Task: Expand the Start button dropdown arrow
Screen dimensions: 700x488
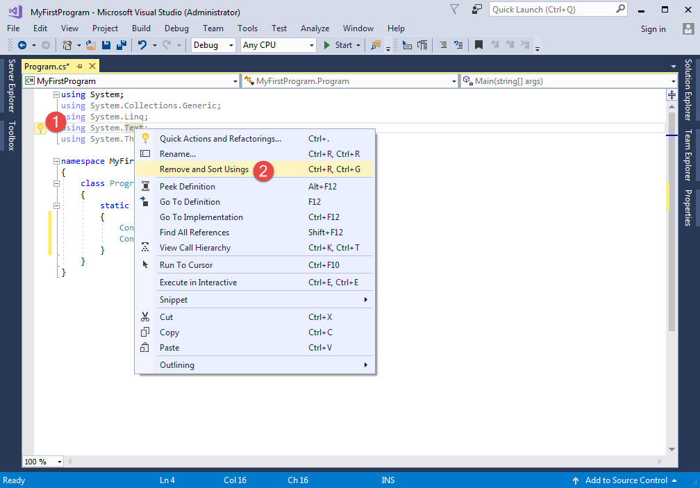Action: click(358, 46)
